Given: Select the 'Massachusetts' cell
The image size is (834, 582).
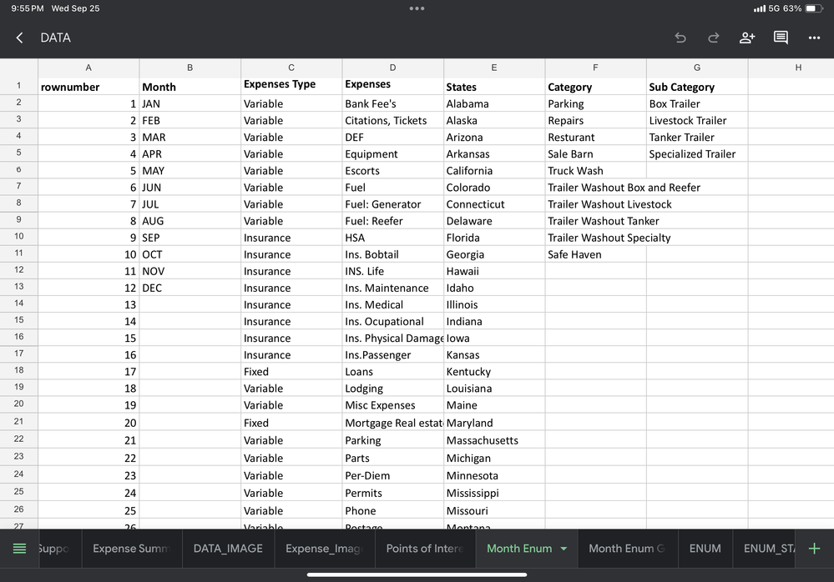Looking at the screenshot, I should click(x=494, y=440).
